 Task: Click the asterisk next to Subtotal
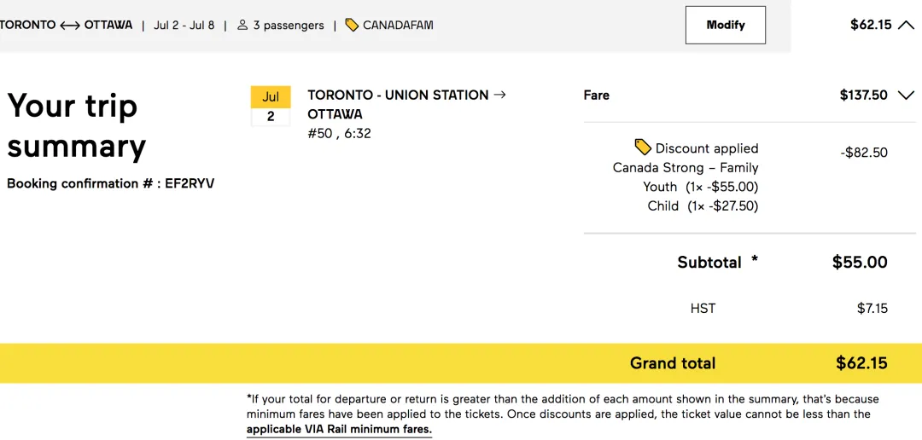[x=755, y=260]
